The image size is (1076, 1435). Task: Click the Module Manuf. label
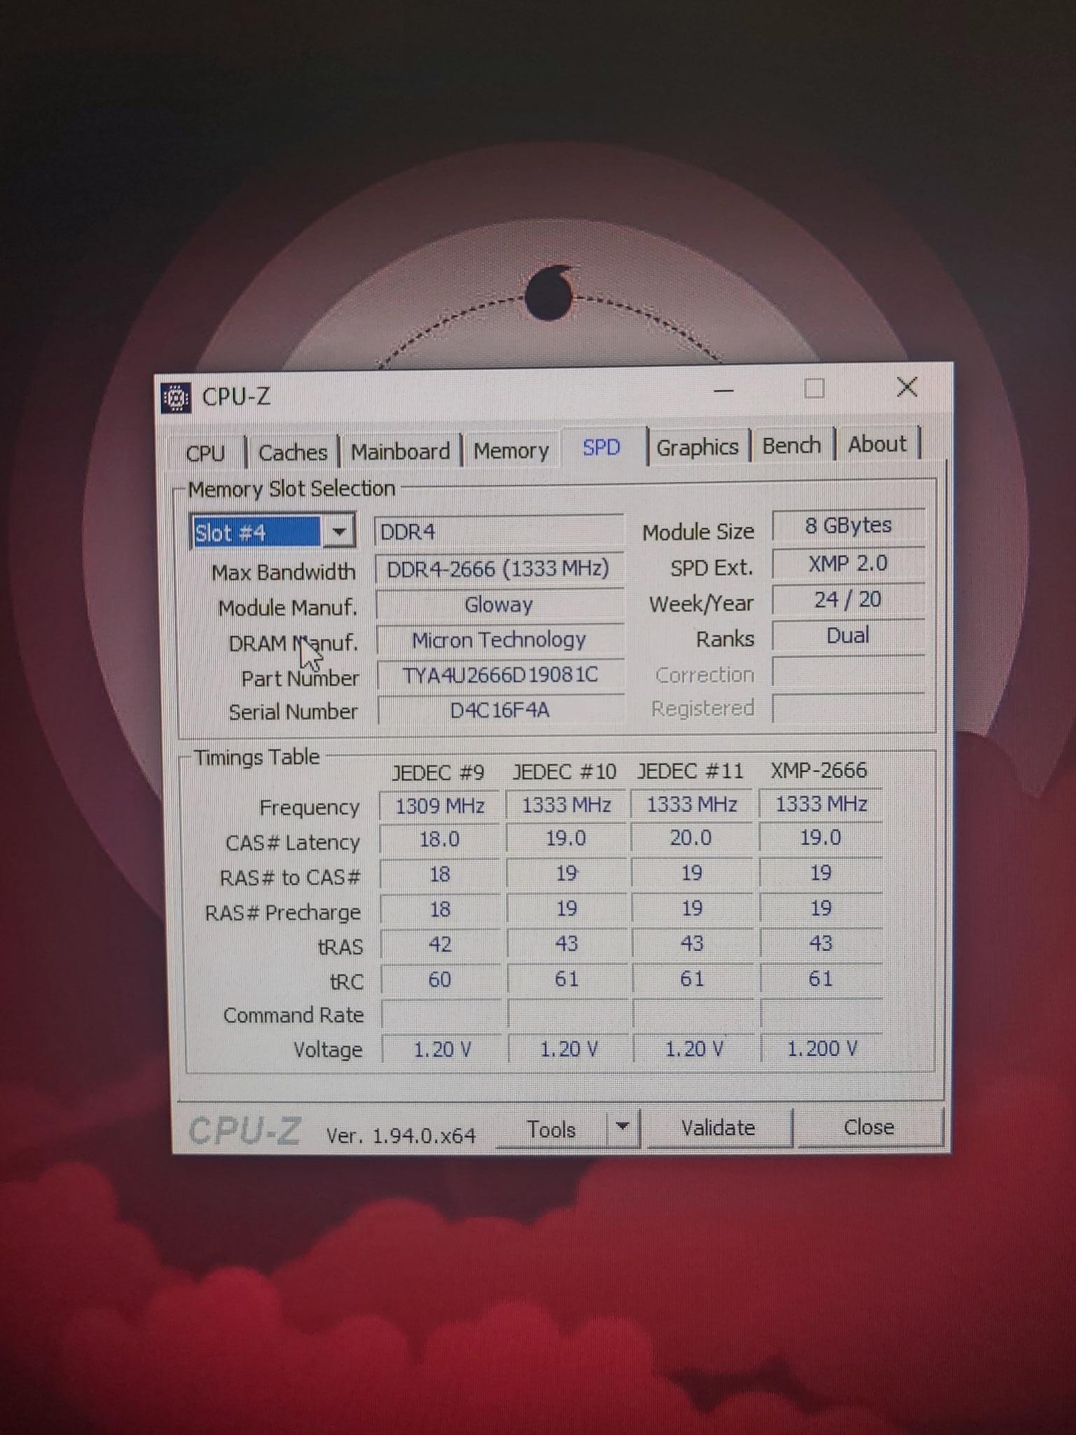287,607
